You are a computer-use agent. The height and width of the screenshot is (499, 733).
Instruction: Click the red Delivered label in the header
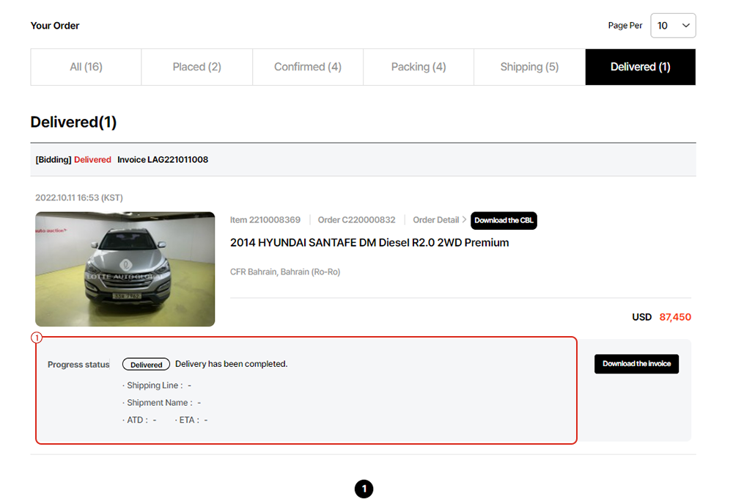pos(92,160)
